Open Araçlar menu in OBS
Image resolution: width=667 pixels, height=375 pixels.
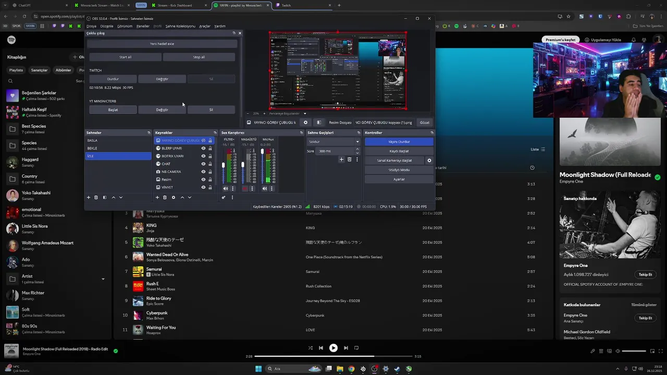[x=205, y=26]
